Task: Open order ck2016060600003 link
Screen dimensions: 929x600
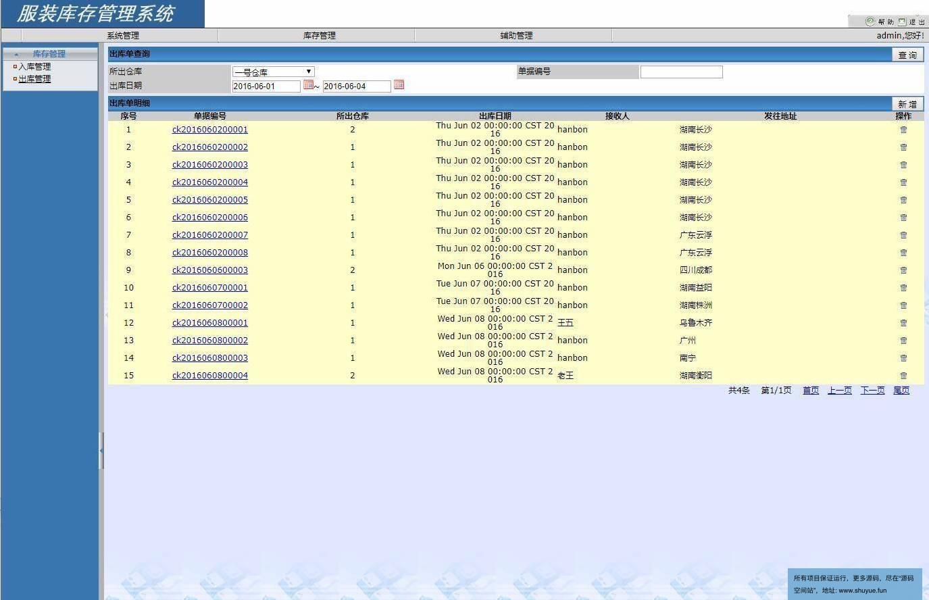Action: coord(210,270)
